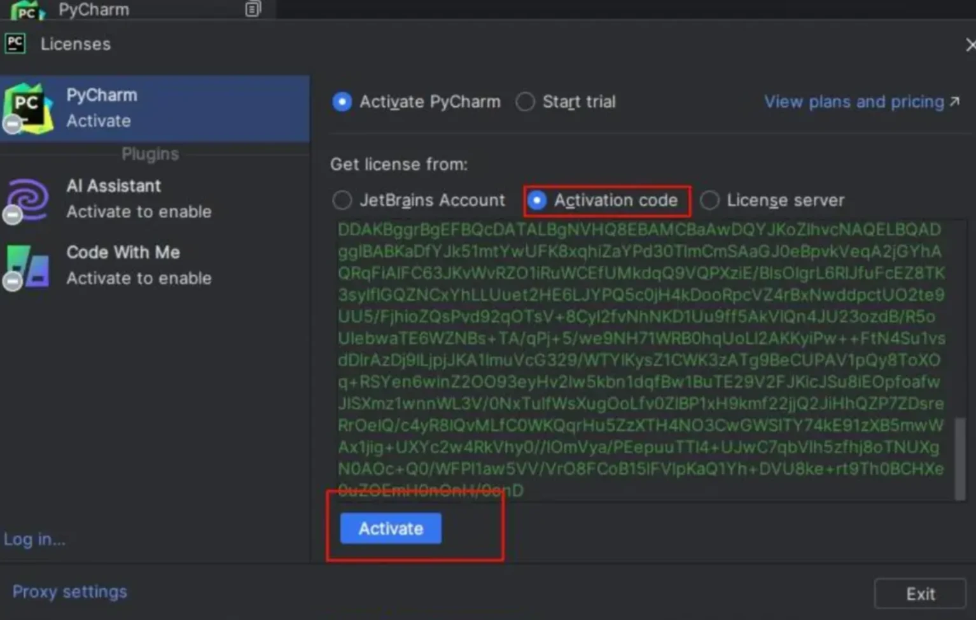Screen dimensions: 976x620
Task: Click the code line starting with N0AOc+Q0
Action: [x=641, y=469]
